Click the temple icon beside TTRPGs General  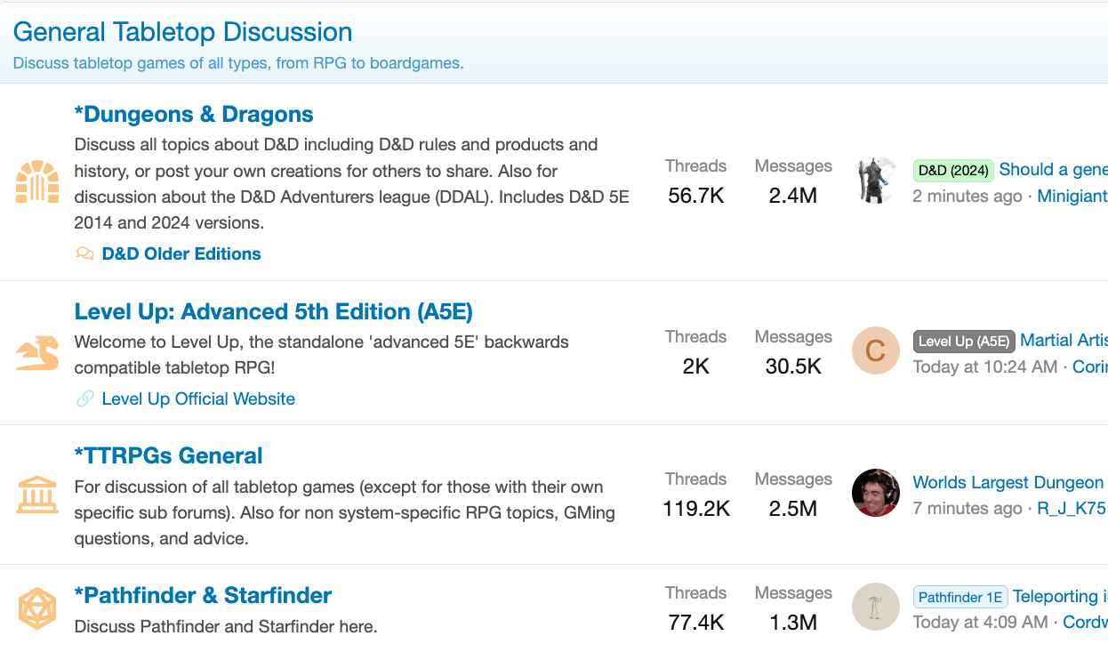click(x=36, y=493)
